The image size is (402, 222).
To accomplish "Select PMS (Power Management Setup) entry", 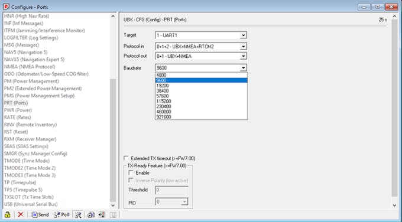I will pyautogui.click(x=39, y=96).
